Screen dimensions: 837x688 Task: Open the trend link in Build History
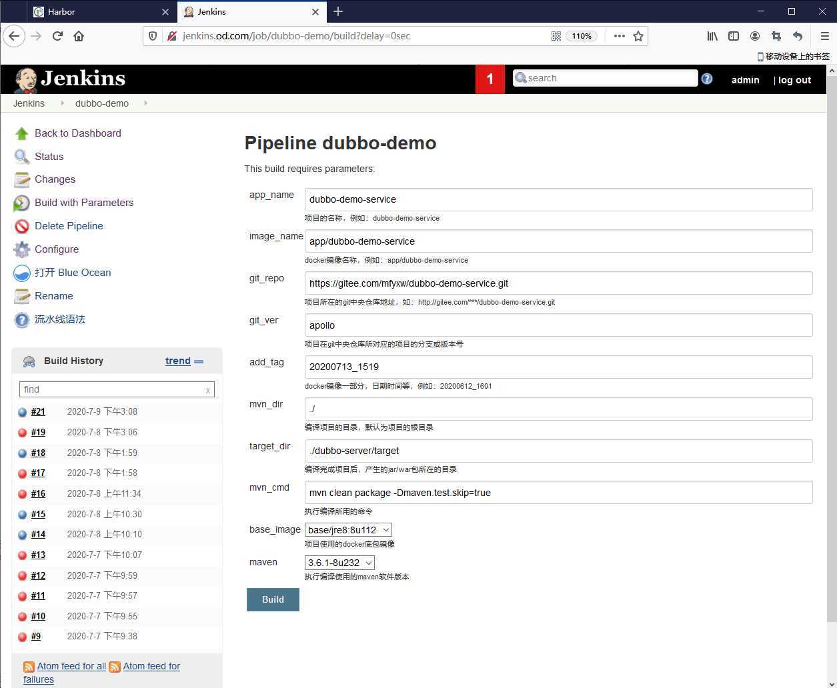[x=178, y=361]
